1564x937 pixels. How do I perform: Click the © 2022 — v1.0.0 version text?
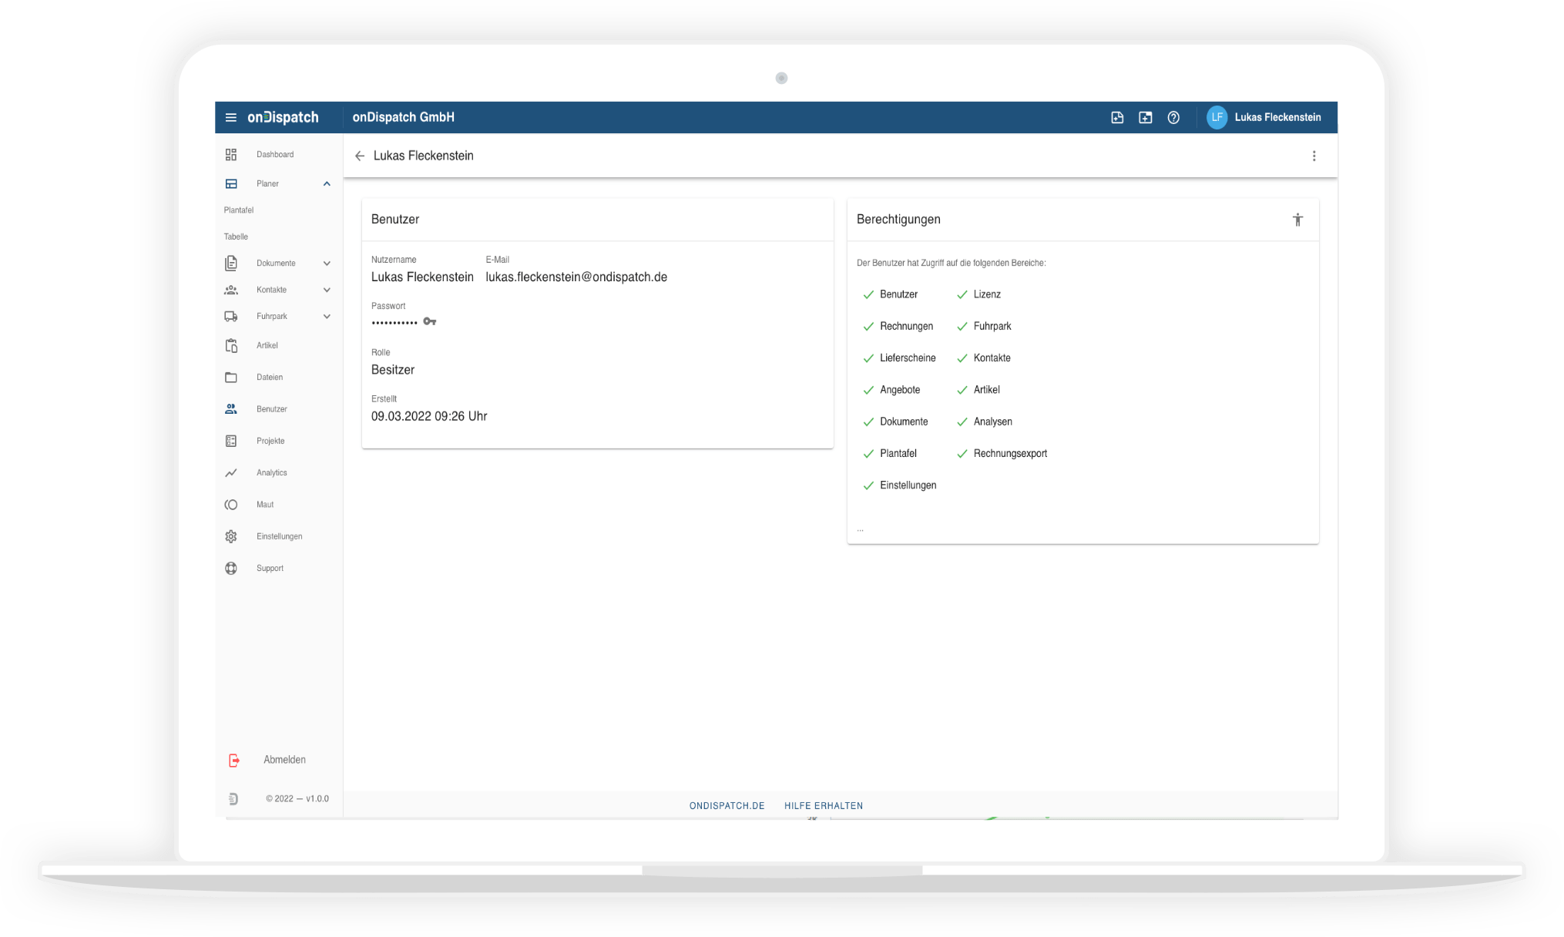(x=297, y=799)
